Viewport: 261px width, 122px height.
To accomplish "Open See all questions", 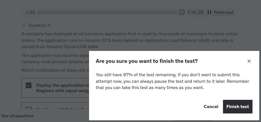I will pos(18,116).
